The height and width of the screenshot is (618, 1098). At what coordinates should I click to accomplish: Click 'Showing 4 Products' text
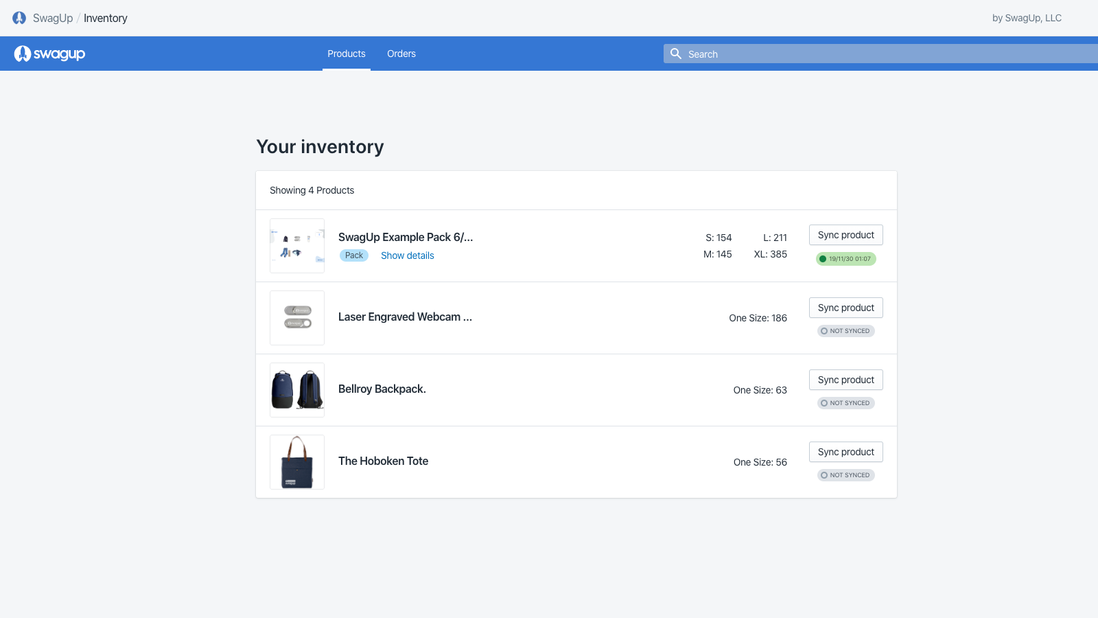pos(312,190)
